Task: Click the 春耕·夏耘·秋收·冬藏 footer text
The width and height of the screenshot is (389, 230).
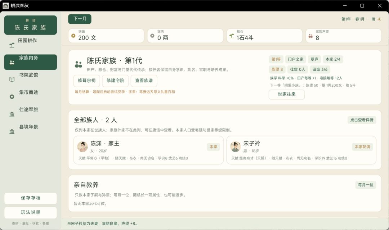Action: [31, 223]
